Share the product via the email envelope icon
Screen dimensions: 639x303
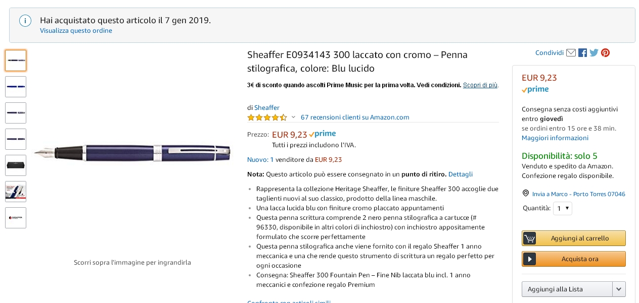[571, 53]
